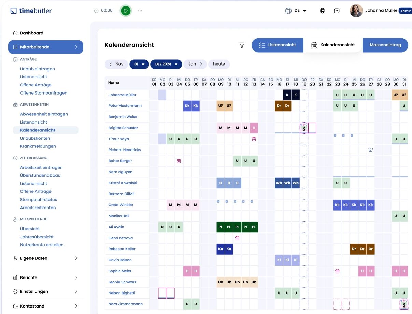Click the filter funnel icon

tap(242, 45)
